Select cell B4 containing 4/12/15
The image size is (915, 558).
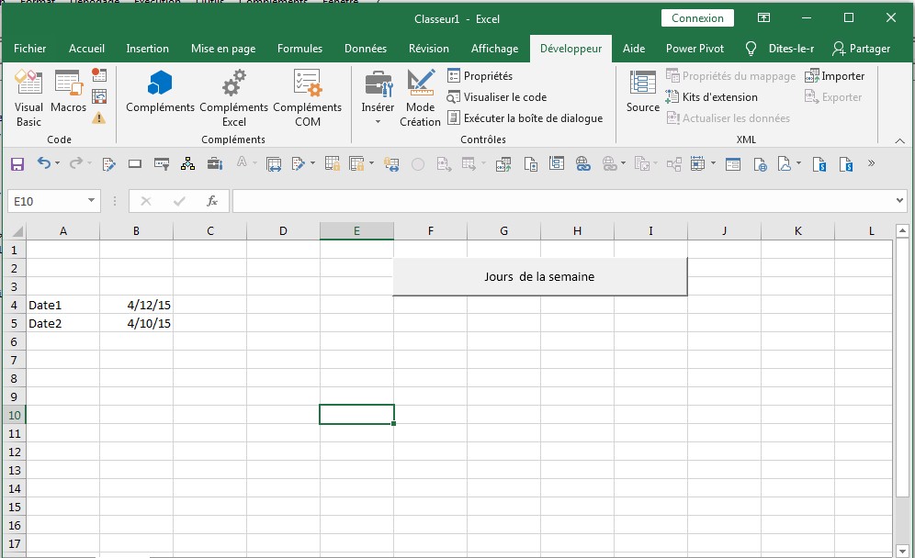(x=136, y=305)
